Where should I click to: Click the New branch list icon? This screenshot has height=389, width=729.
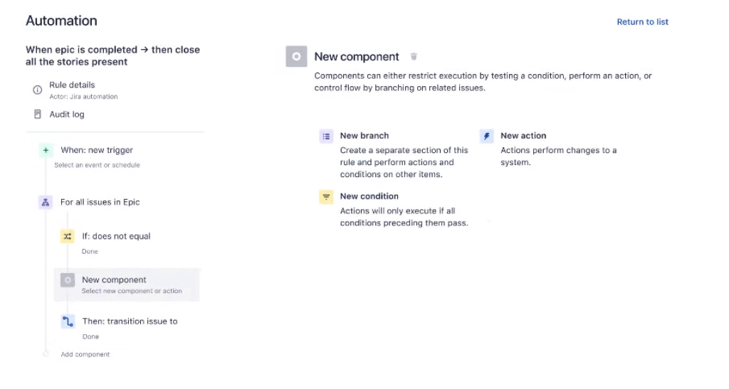click(x=326, y=137)
